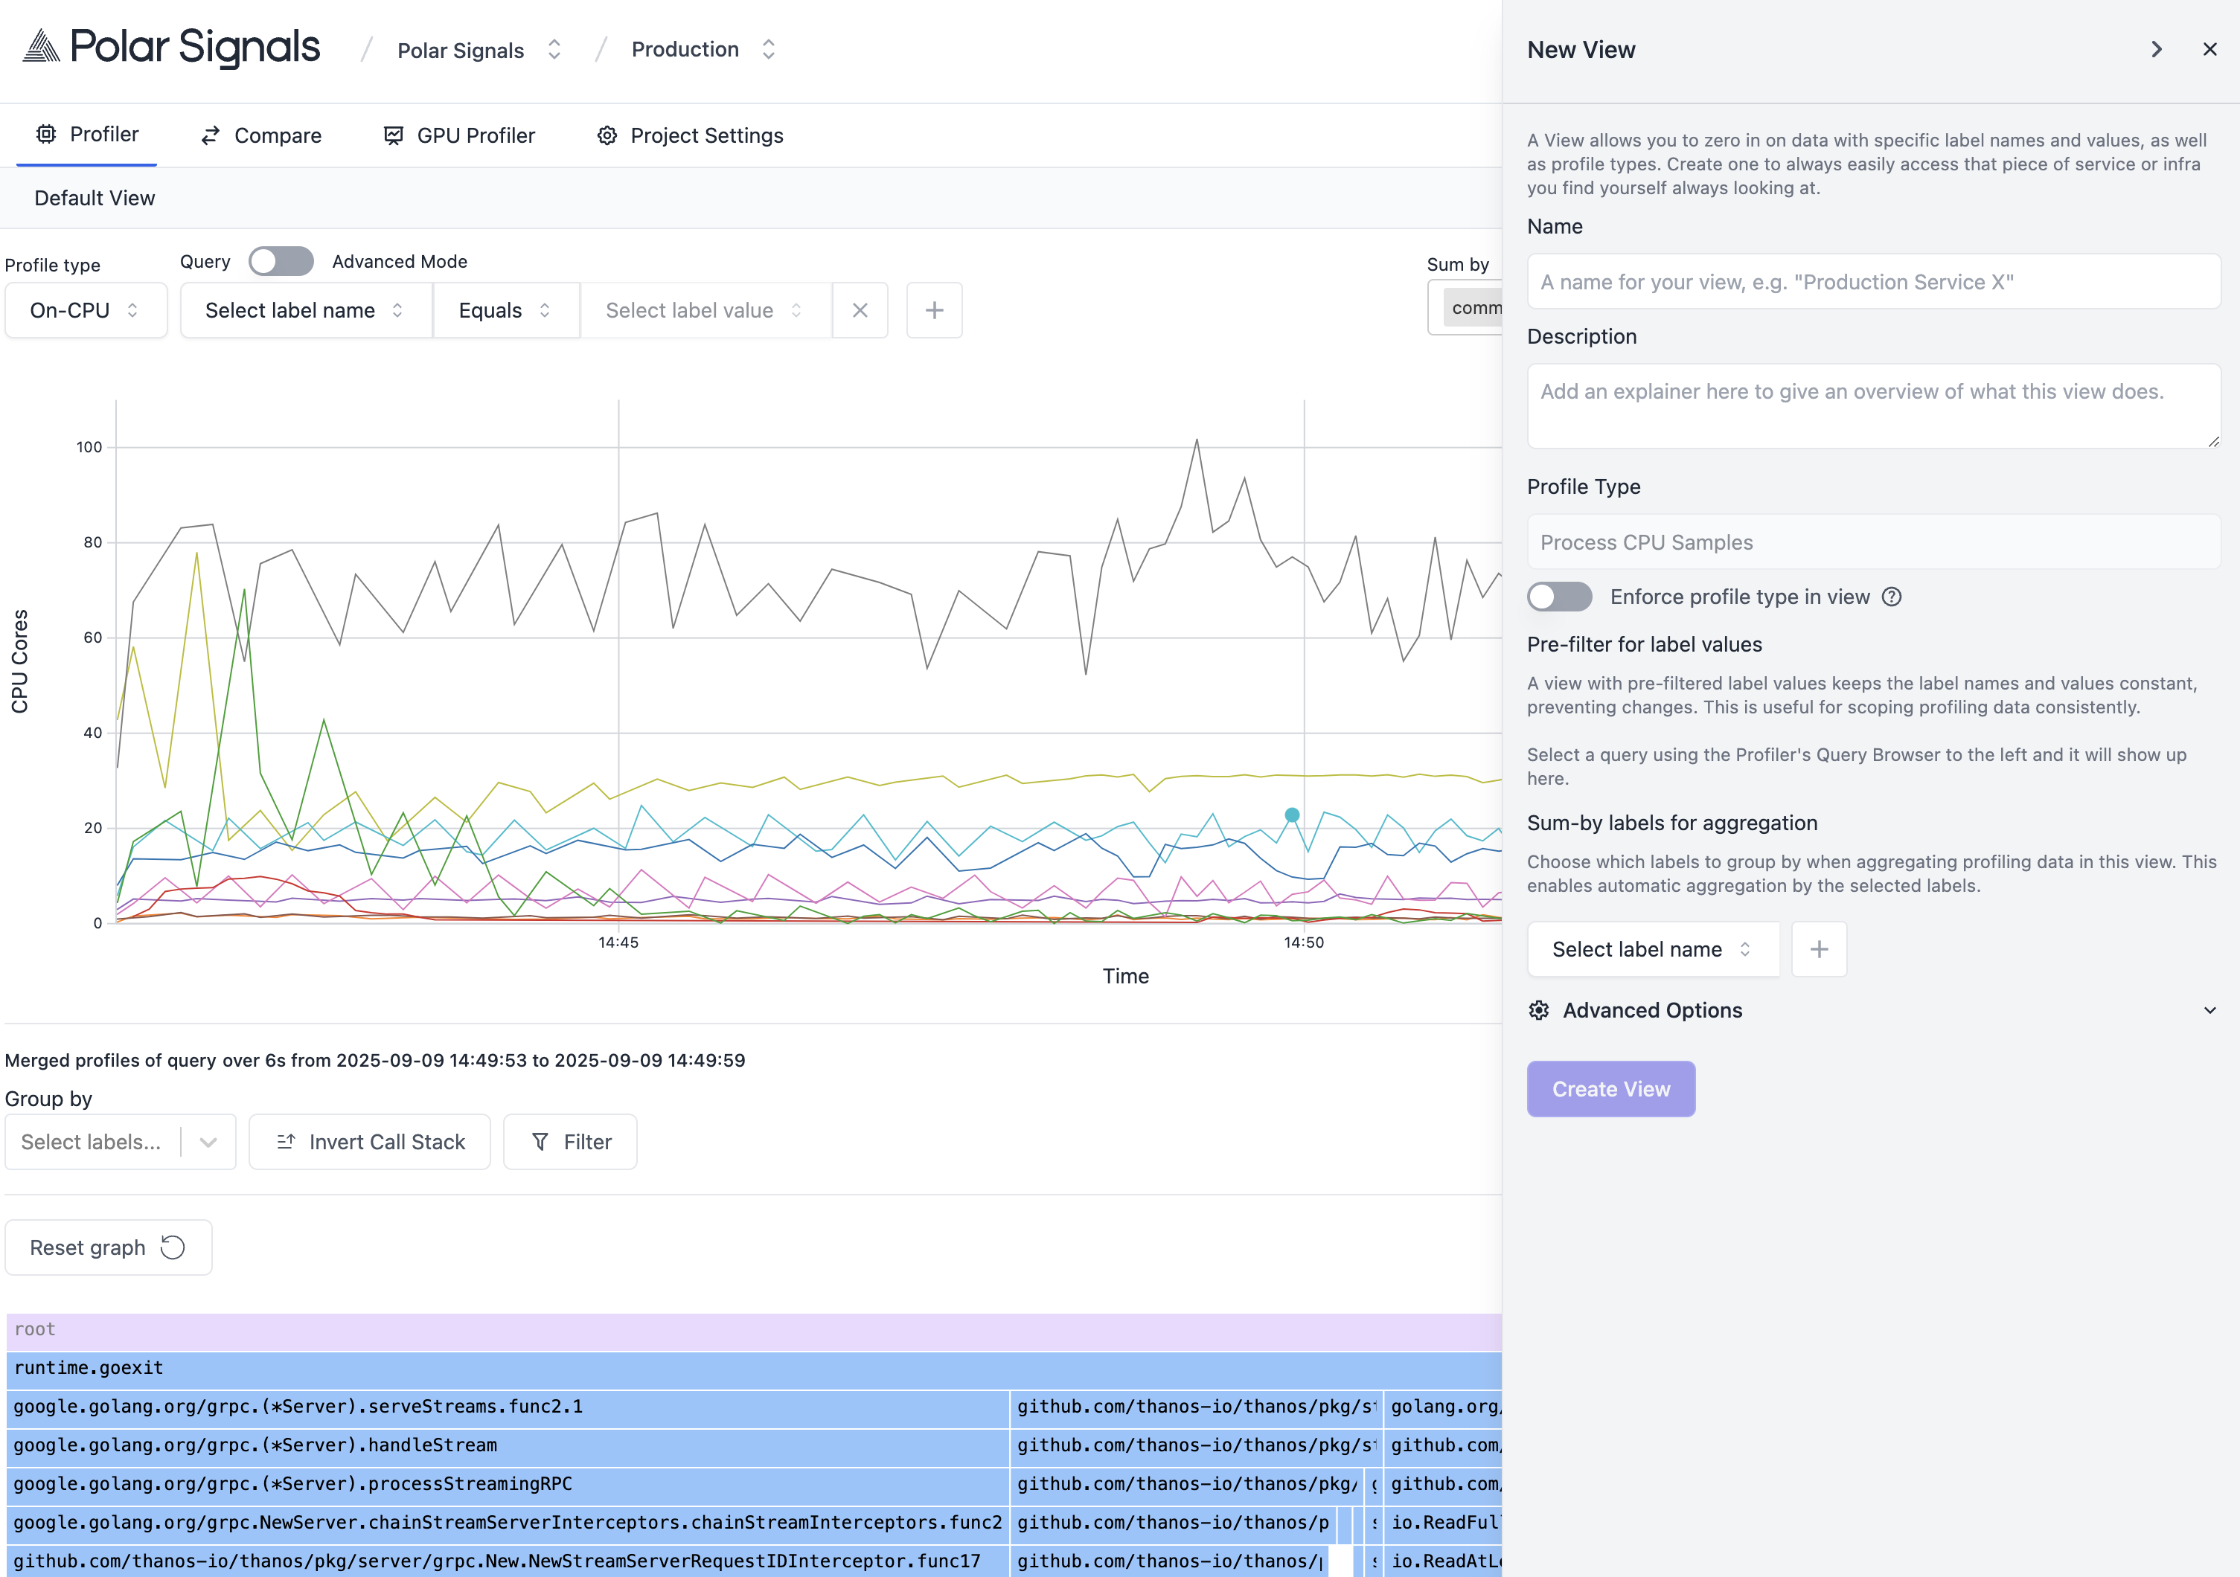Image resolution: width=2240 pixels, height=1577 pixels.
Task: Click into the view Name input field
Action: pyautogui.click(x=1872, y=282)
